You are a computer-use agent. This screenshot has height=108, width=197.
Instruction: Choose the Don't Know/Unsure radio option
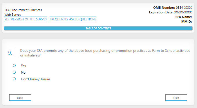(14, 79)
